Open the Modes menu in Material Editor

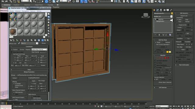12,11
